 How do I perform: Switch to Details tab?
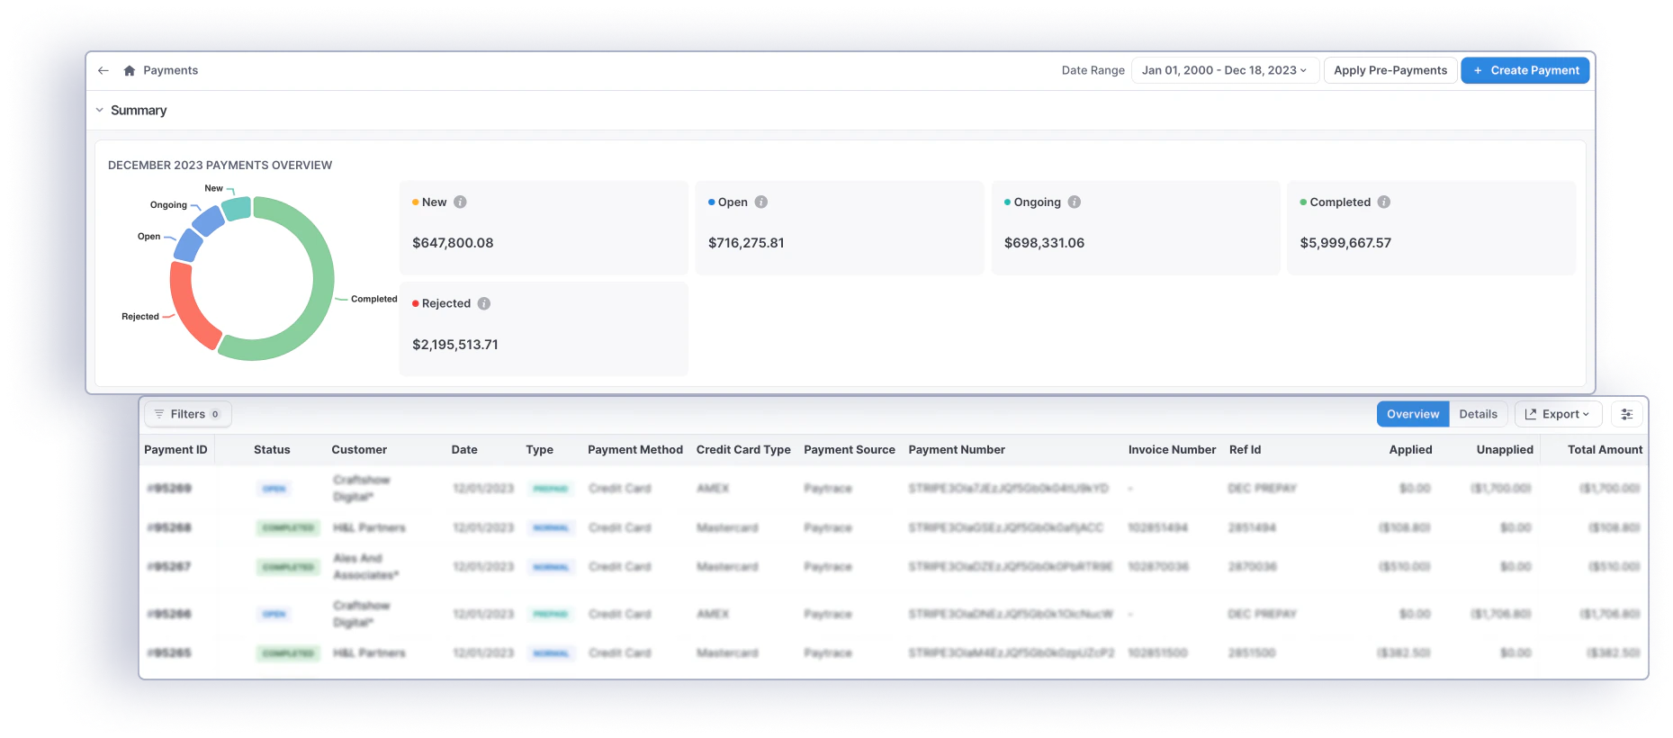pos(1478,414)
